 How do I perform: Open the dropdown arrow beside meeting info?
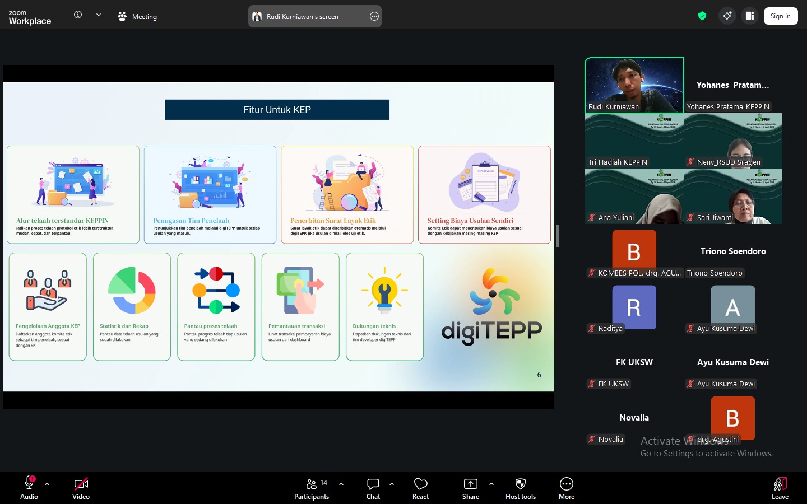click(x=99, y=15)
